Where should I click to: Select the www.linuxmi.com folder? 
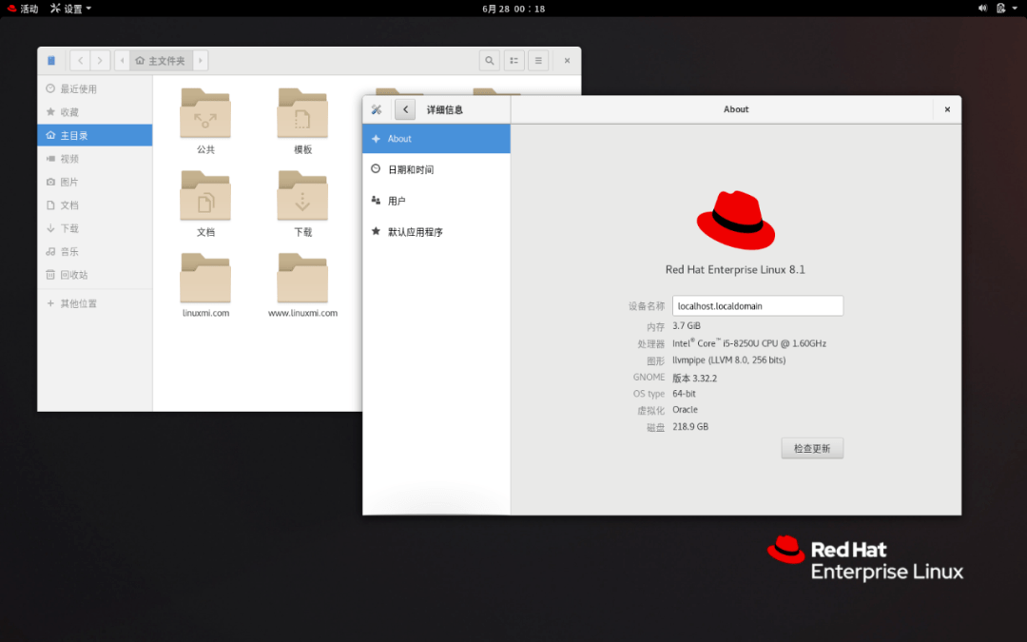[302, 279]
